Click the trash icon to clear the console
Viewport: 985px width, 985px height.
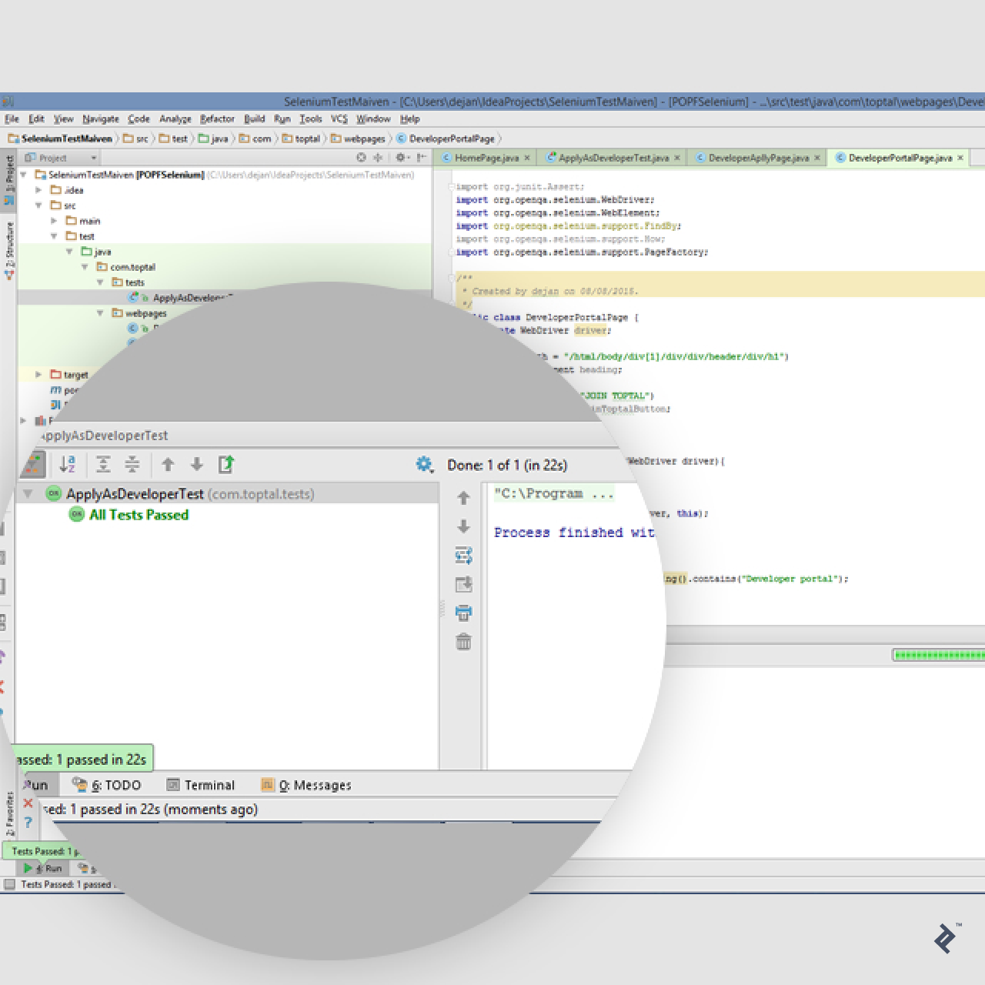coord(462,641)
